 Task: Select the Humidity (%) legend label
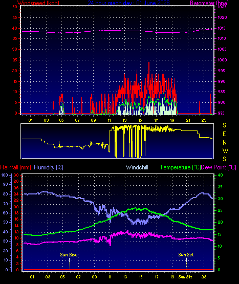pos(49,167)
